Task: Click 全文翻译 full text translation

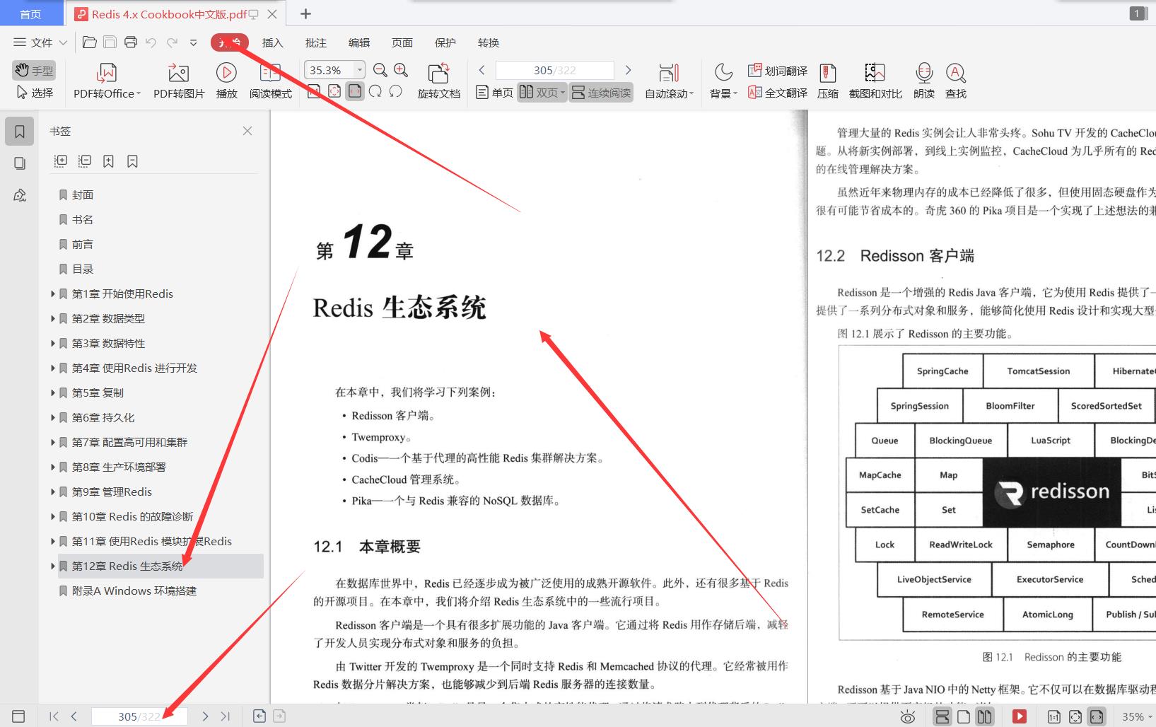Action: point(778,93)
